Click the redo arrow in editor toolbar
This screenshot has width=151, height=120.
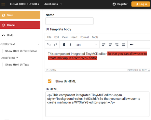[x=56, y=44]
